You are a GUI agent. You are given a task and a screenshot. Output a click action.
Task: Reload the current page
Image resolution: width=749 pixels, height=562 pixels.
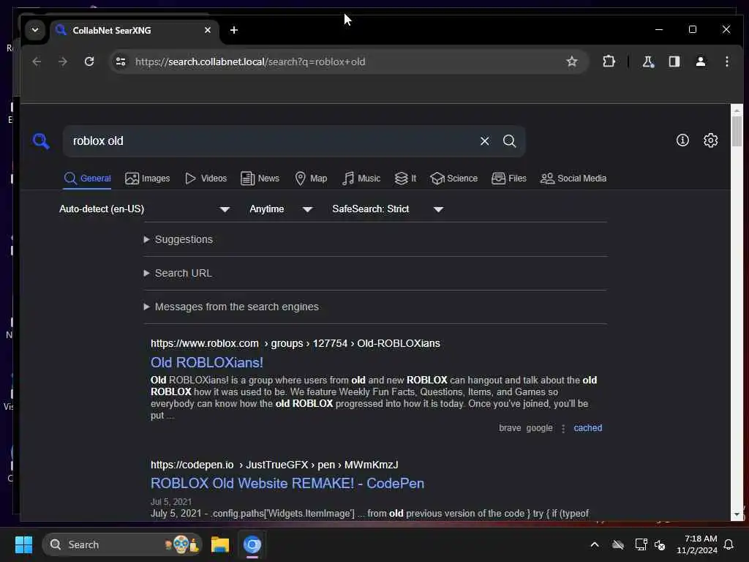[89, 61]
